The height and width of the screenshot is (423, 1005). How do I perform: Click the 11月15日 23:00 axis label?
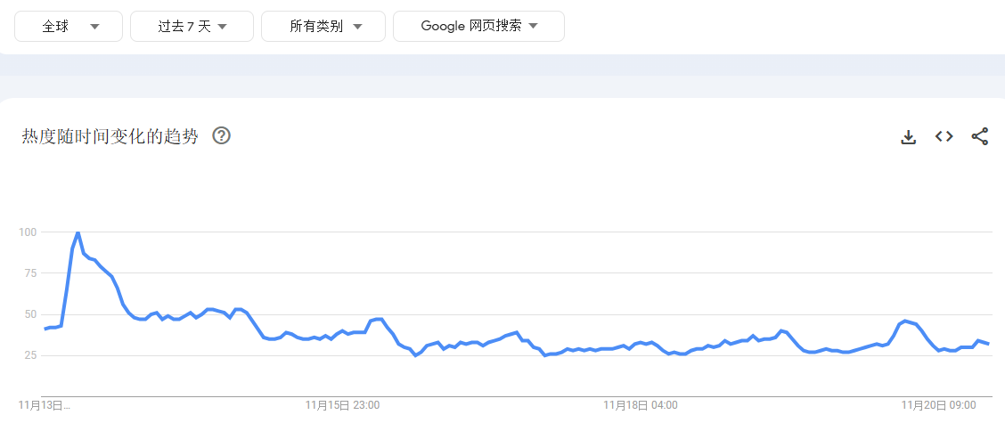[x=342, y=405]
